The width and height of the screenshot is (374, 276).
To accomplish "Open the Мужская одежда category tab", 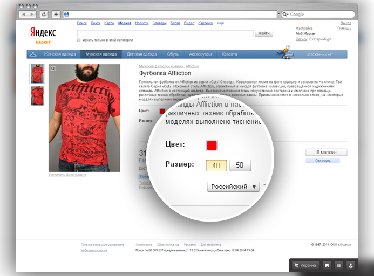I will pos(101,54).
